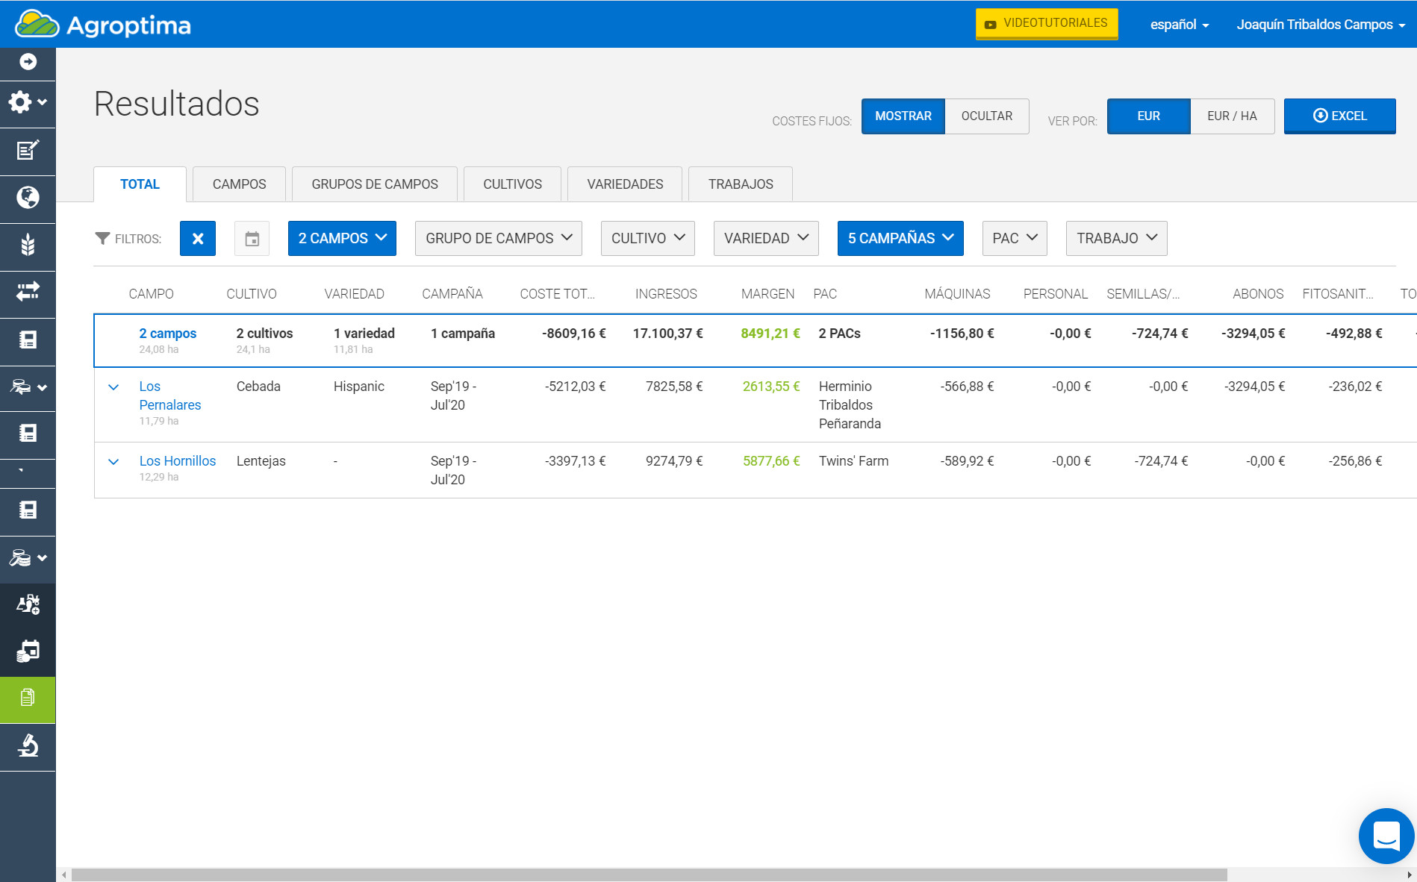Image resolution: width=1417 pixels, height=882 pixels.
Task: Switch to the TRABAJOS tab
Action: [x=740, y=184]
